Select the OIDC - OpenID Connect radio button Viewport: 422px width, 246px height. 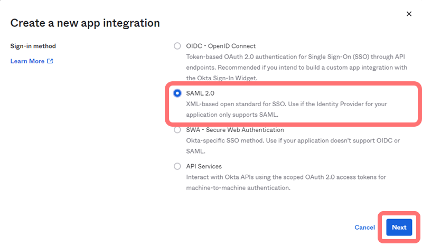click(177, 46)
